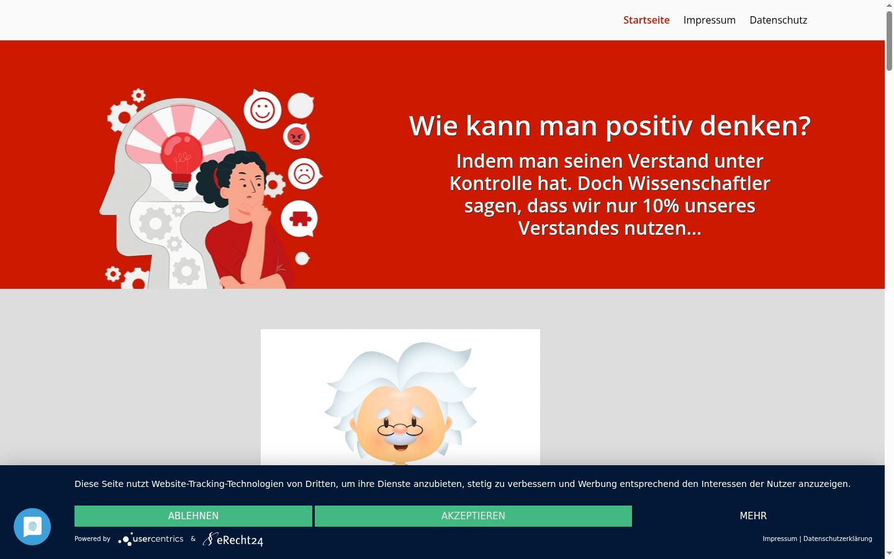The image size is (894, 559).
Task: Click the cookie notice text 'Diese Seite nutzt Website-Tracking-Technologien'
Action: pyautogui.click(x=463, y=484)
